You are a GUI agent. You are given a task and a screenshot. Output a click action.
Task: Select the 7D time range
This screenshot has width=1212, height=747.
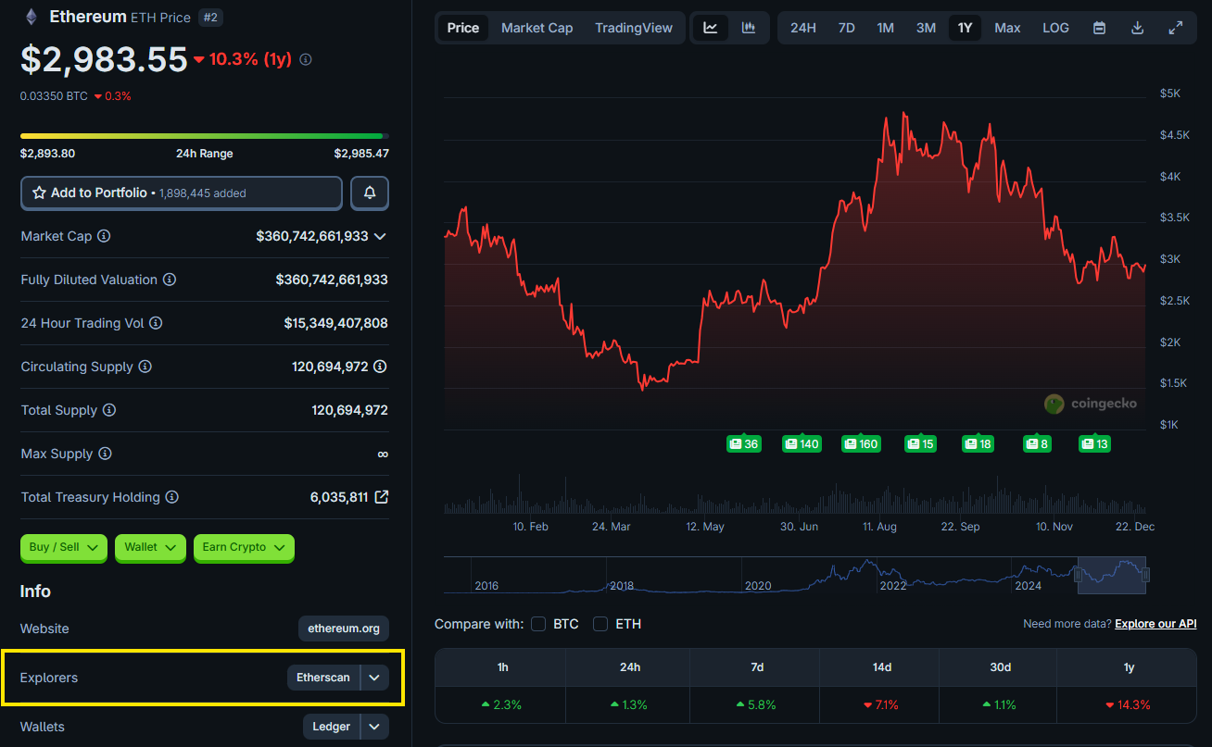point(846,28)
